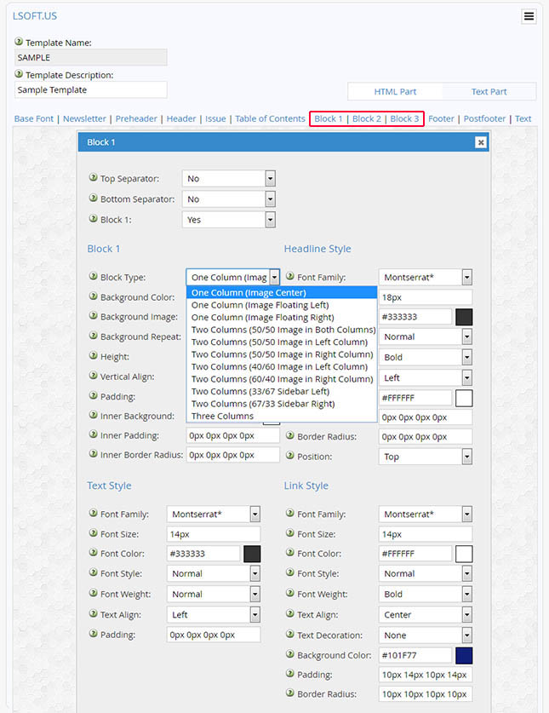Screen dimensions: 549x713
Task: Click the Link Style #101F77 color swatch
Action: 464,655
